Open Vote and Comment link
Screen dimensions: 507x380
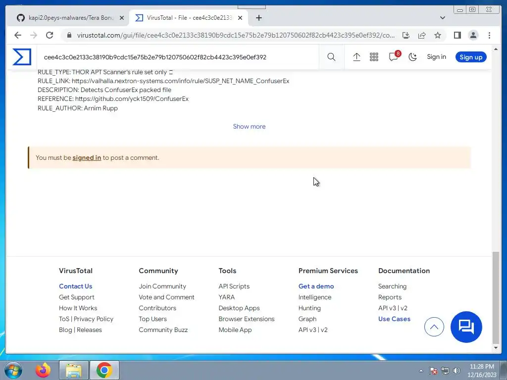point(166,297)
